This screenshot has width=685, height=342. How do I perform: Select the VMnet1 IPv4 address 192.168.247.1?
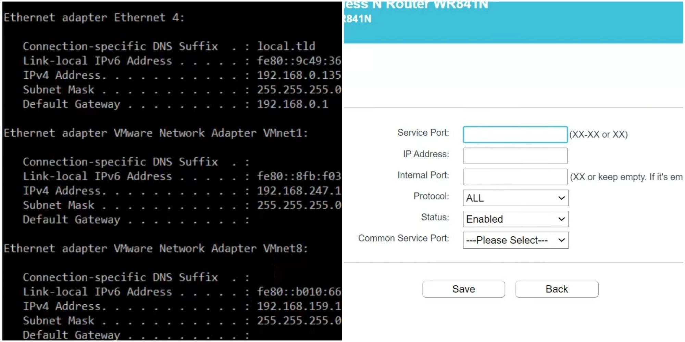click(299, 191)
